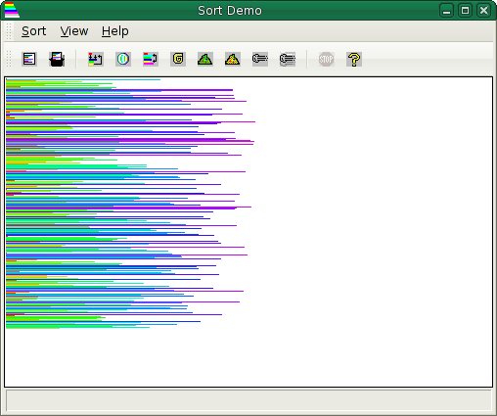497x416 pixels.
Task: Click the yellow question mark help icon
Action: [x=354, y=60]
